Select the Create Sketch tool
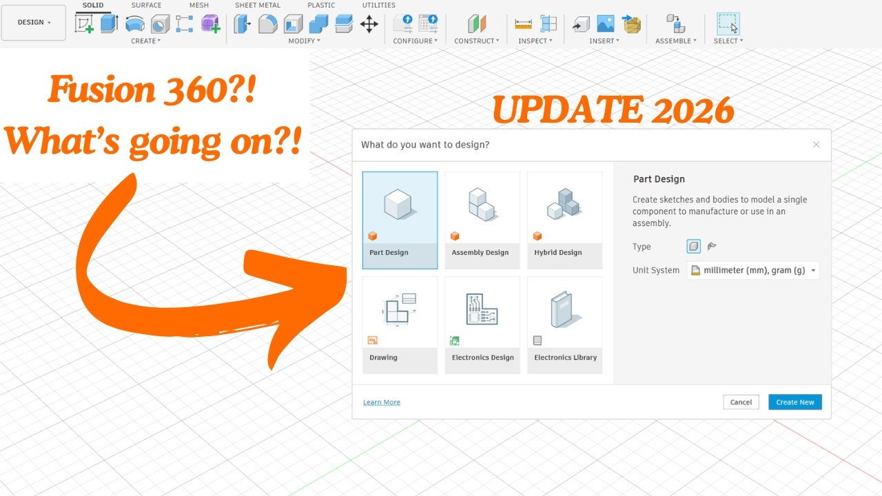The height and width of the screenshot is (496, 882). pyautogui.click(x=85, y=24)
